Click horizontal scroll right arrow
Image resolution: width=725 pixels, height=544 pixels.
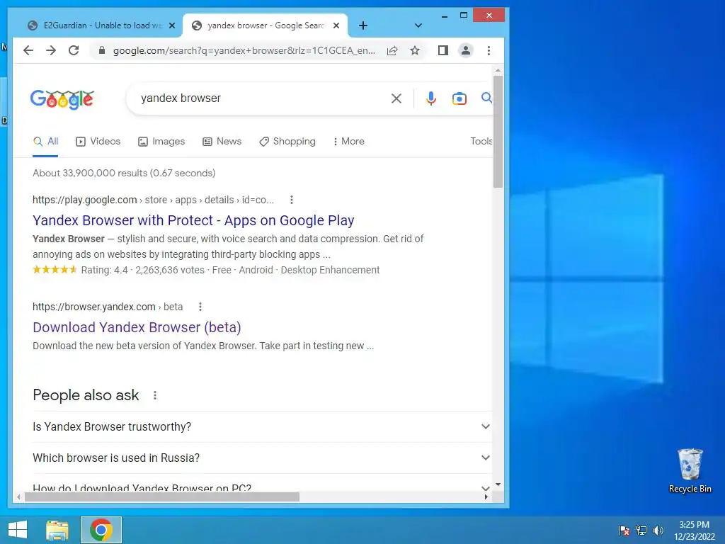click(486, 497)
